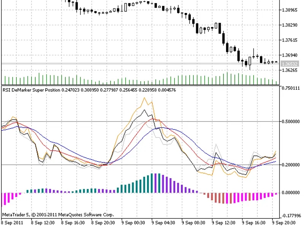Click time label 9 Sep 12:30
The width and height of the screenshot is (304, 228).
pos(223,223)
